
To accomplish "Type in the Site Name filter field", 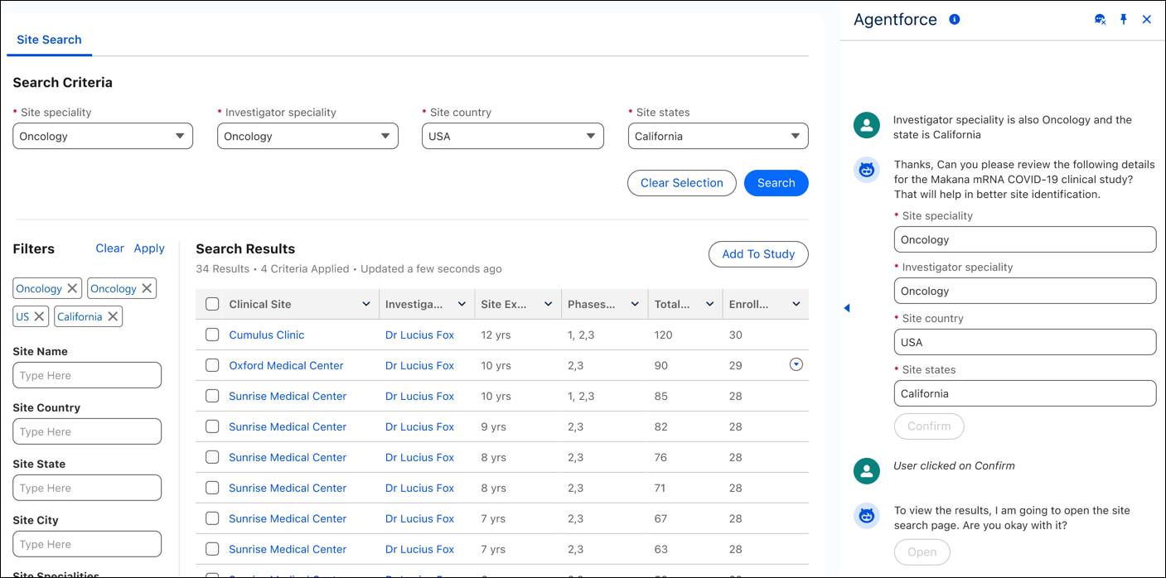I will (x=86, y=374).
